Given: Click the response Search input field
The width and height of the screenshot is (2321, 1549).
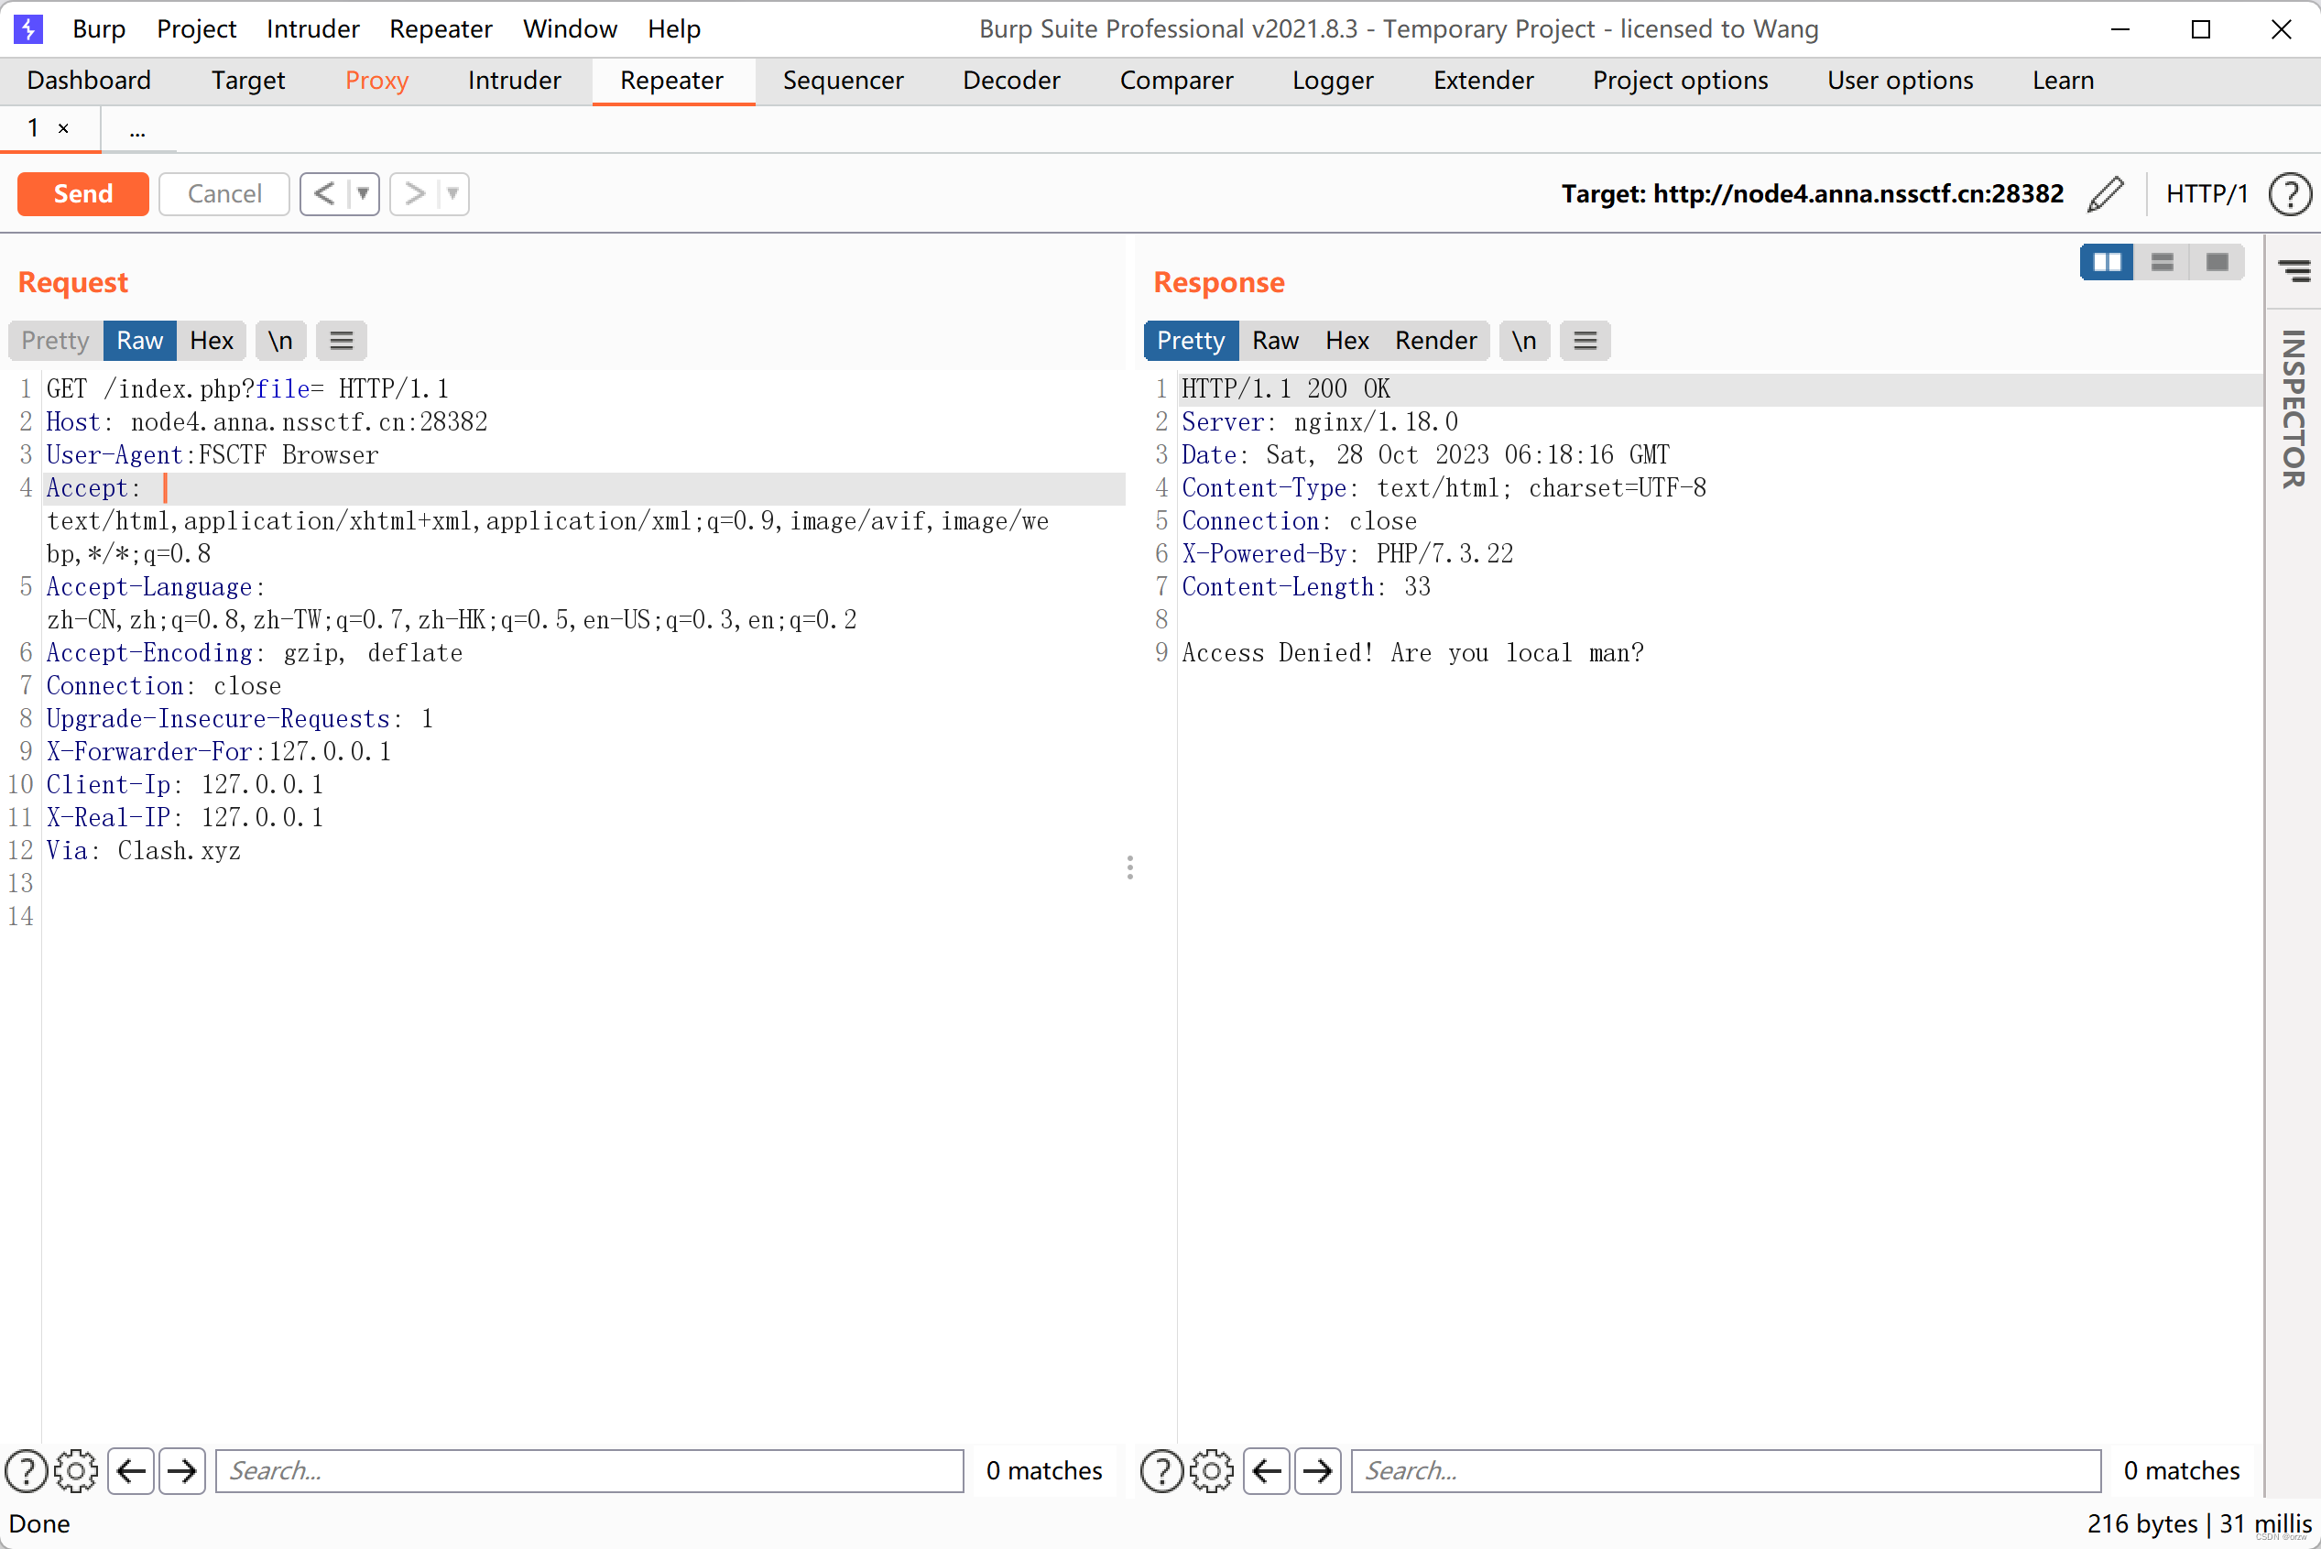Looking at the screenshot, I should (1725, 1471).
